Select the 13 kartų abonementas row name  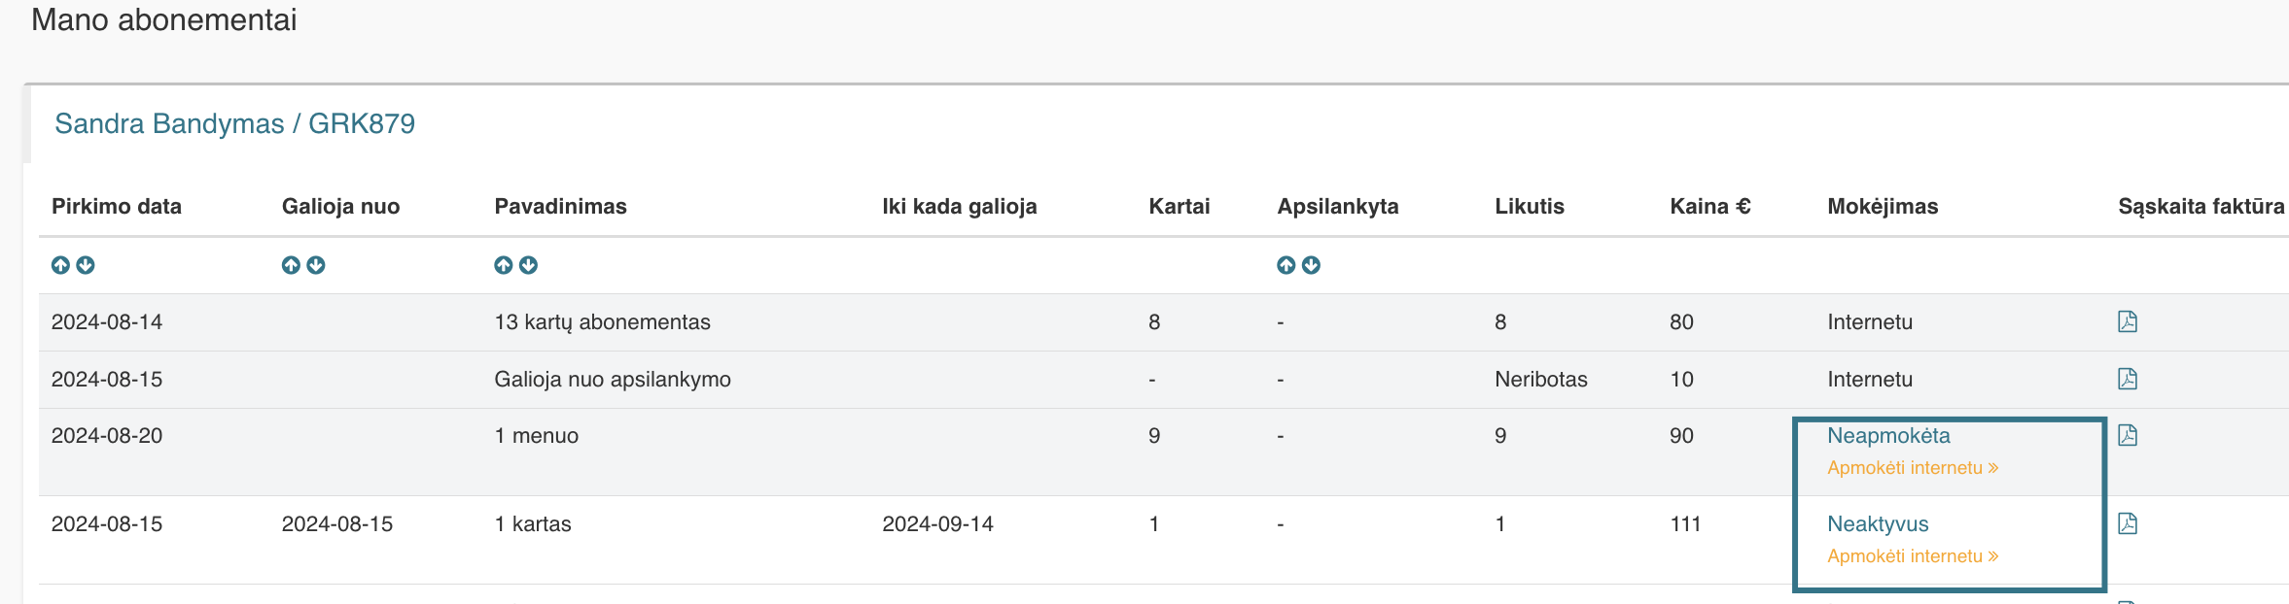[x=602, y=322]
